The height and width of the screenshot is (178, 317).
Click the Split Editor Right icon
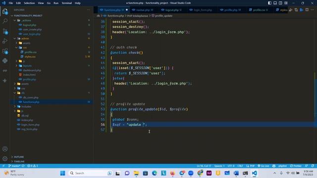pos(307,10)
